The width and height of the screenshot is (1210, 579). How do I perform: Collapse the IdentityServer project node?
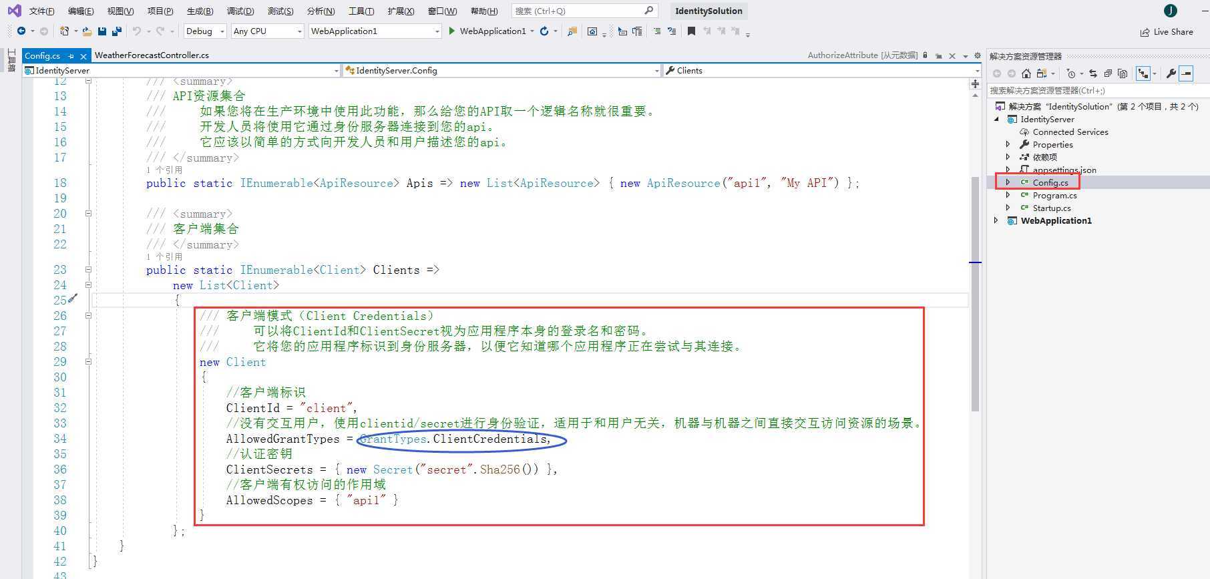(996, 119)
